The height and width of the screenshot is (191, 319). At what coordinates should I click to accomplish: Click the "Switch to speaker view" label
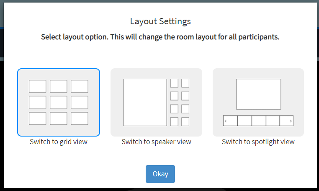pyautogui.click(x=156, y=142)
